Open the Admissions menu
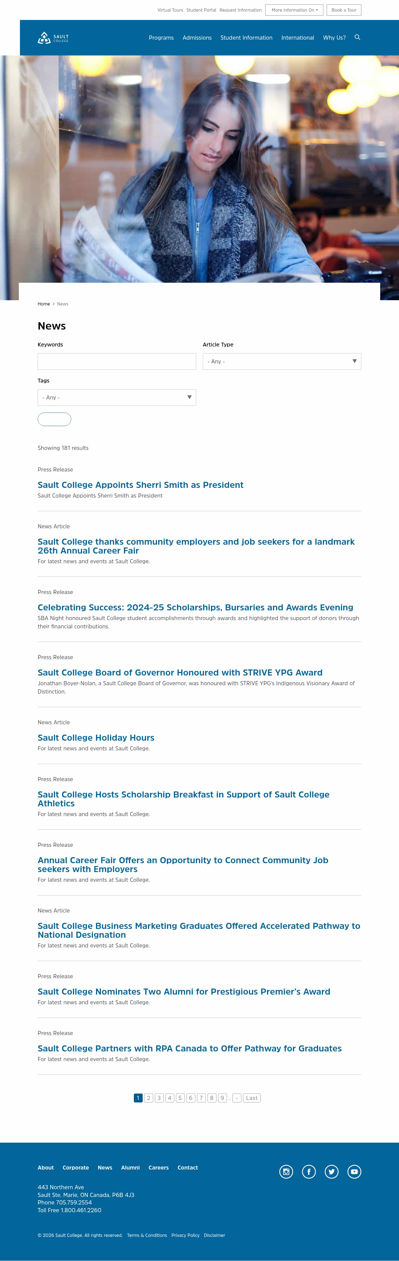This screenshot has width=399, height=1261. 197,38
